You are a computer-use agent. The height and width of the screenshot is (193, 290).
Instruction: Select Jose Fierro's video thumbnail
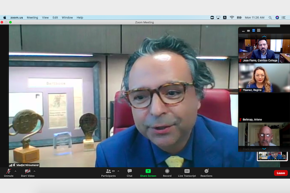tap(263, 48)
